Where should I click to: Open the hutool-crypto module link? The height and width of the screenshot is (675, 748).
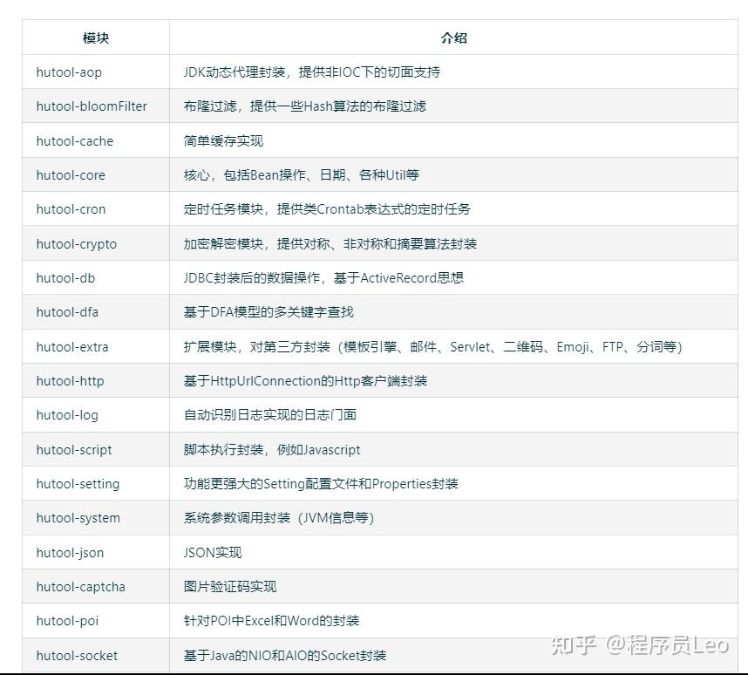click(x=75, y=243)
